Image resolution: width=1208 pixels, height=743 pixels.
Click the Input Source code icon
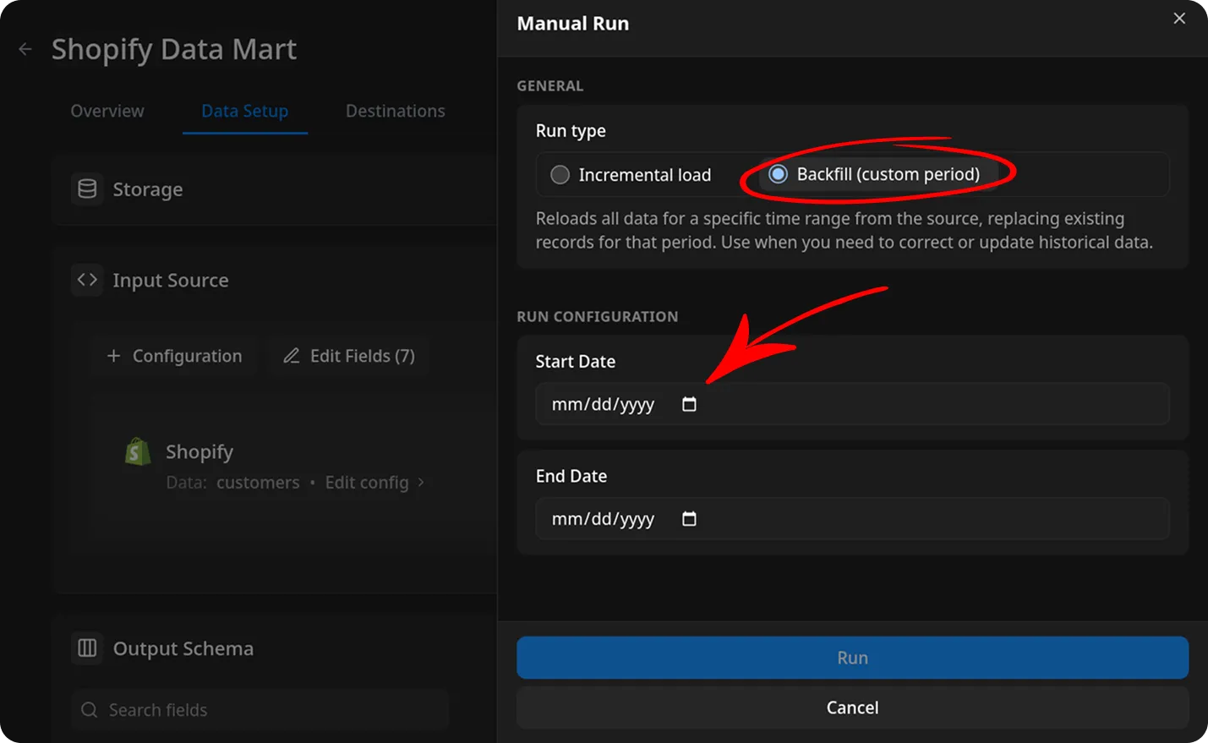(86, 280)
